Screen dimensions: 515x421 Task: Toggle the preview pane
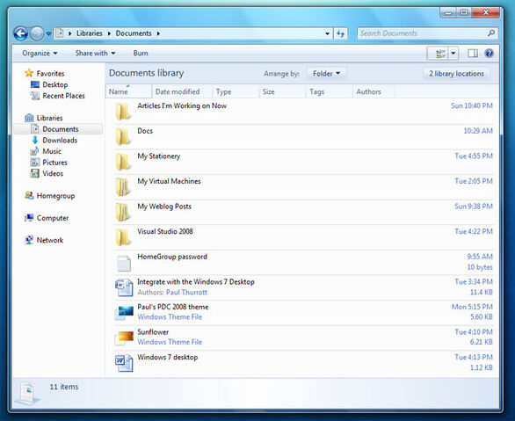(473, 54)
